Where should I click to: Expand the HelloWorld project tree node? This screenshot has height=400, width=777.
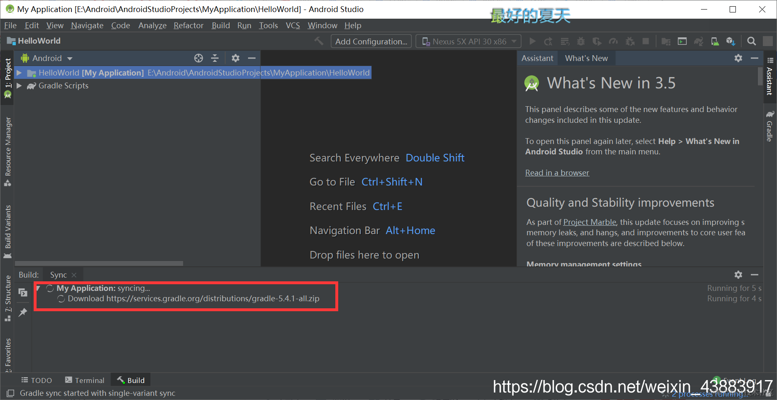[x=19, y=73]
